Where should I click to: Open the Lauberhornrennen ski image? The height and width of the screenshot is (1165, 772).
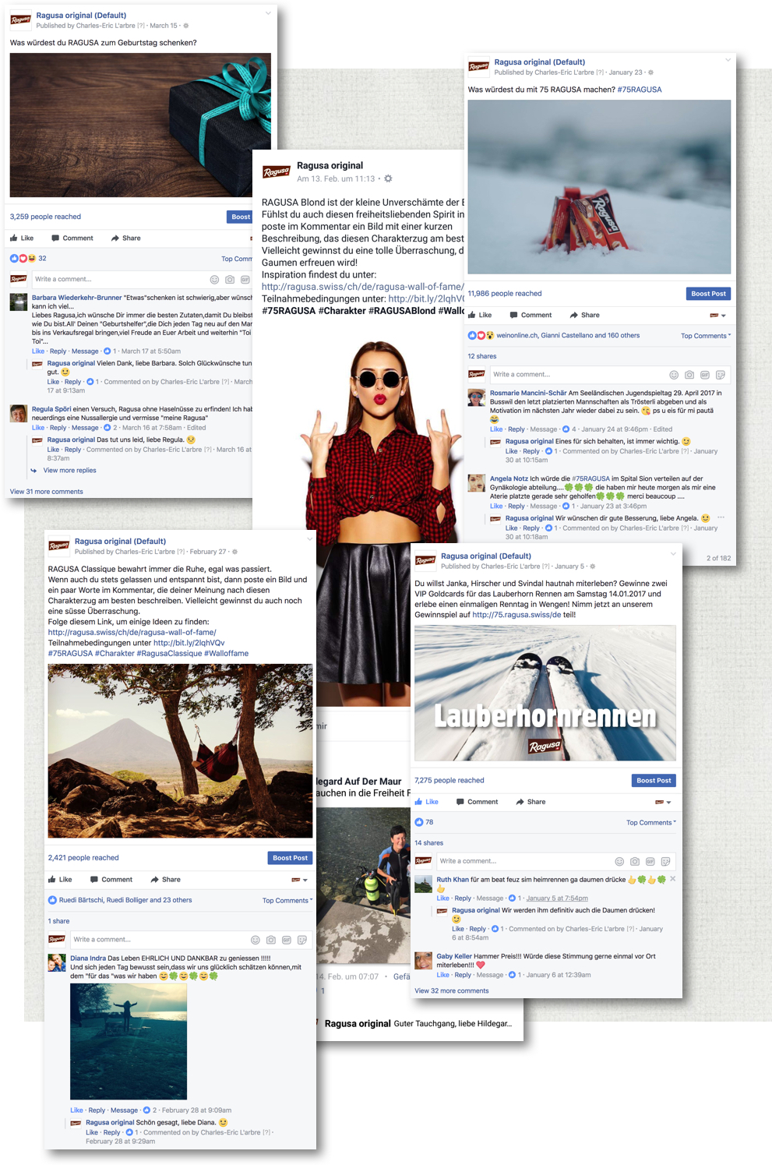pos(545,693)
